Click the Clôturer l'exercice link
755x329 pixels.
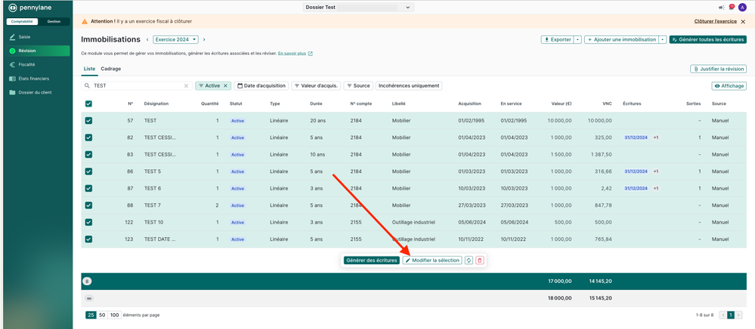point(715,22)
